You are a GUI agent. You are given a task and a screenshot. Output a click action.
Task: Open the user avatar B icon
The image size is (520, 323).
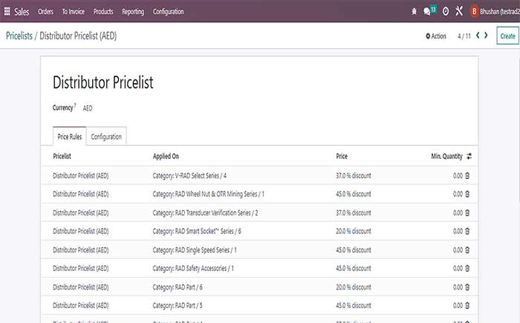click(474, 12)
